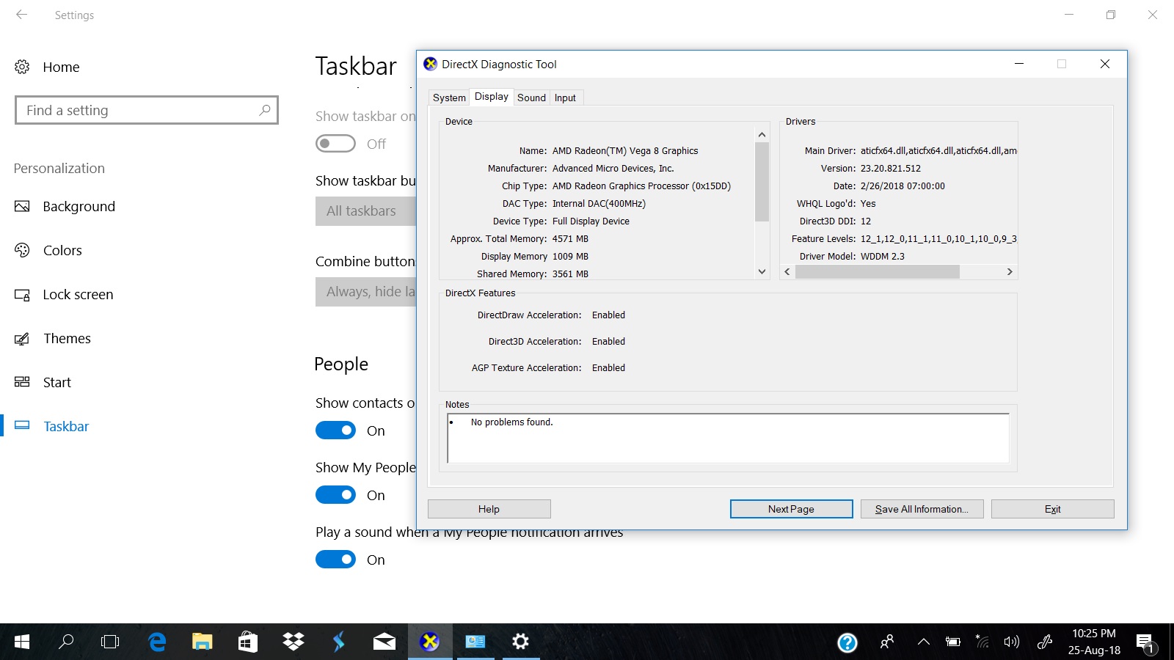The image size is (1174, 660).
Task: Open Dropbox from the taskbar
Action: click(x=293, y=642)
